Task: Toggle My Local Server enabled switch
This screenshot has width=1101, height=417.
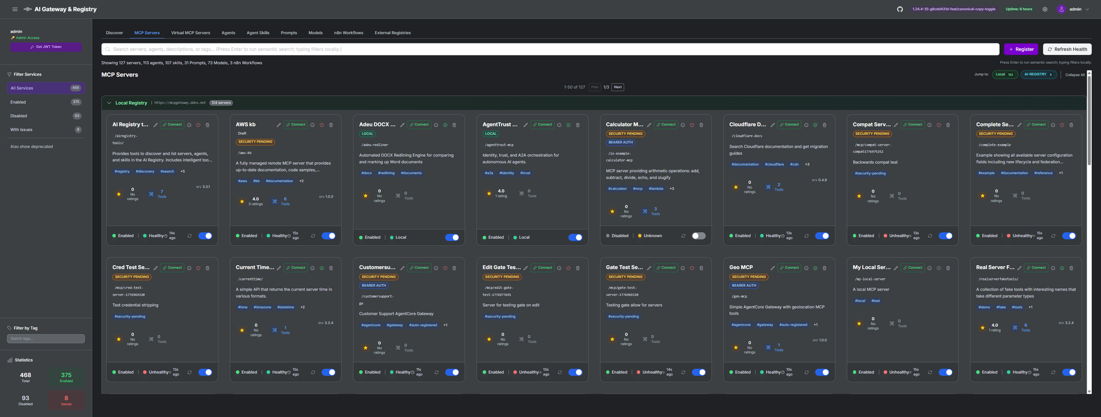Action: click(x=945, y=372)
